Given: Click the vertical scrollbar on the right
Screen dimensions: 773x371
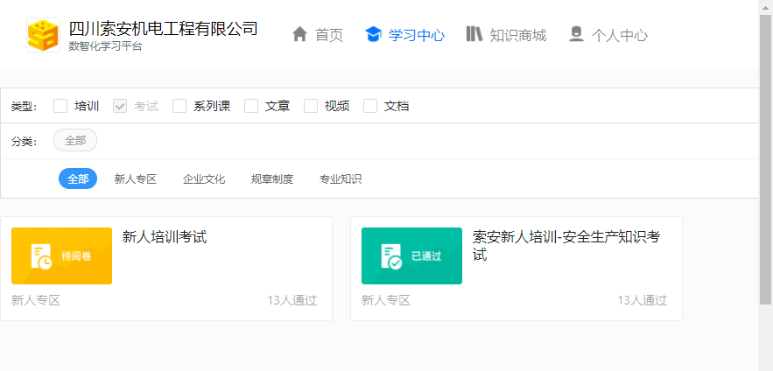Looking at the screenshot, I should (766, 160).
